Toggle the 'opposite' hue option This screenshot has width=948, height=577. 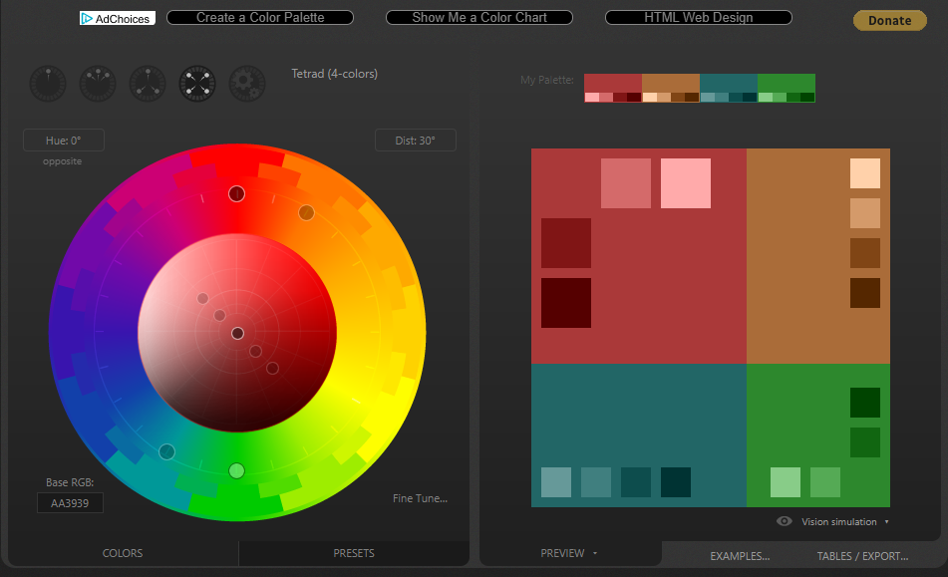point(63,161)
